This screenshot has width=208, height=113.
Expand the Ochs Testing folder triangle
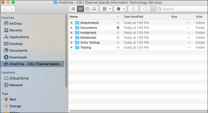72,43
